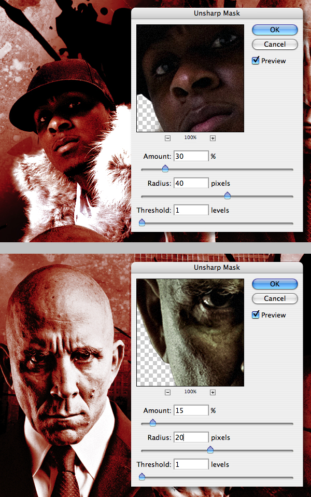
Task: Zoom in the lower dialog preview with plus
Action: (213, 392)
